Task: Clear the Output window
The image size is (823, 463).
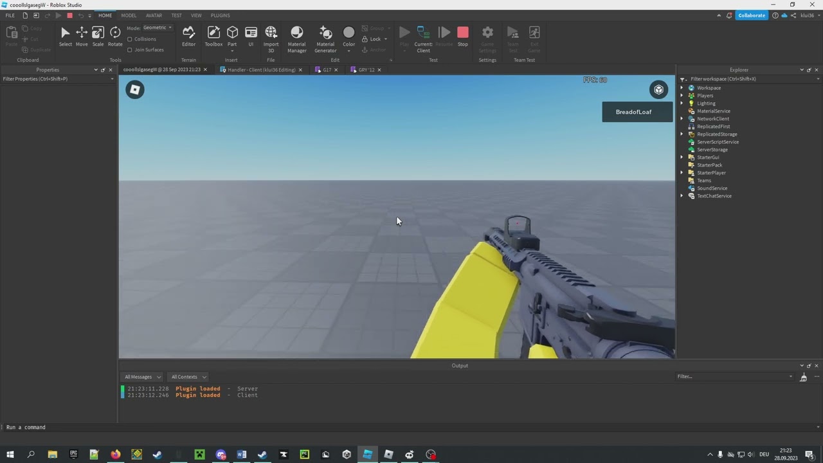Action: tap(803, 377)
